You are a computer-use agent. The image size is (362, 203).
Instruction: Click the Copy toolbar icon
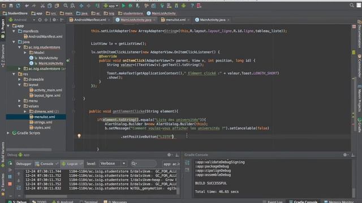click(50, 6)
